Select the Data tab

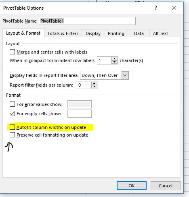(x=139, y=33)
